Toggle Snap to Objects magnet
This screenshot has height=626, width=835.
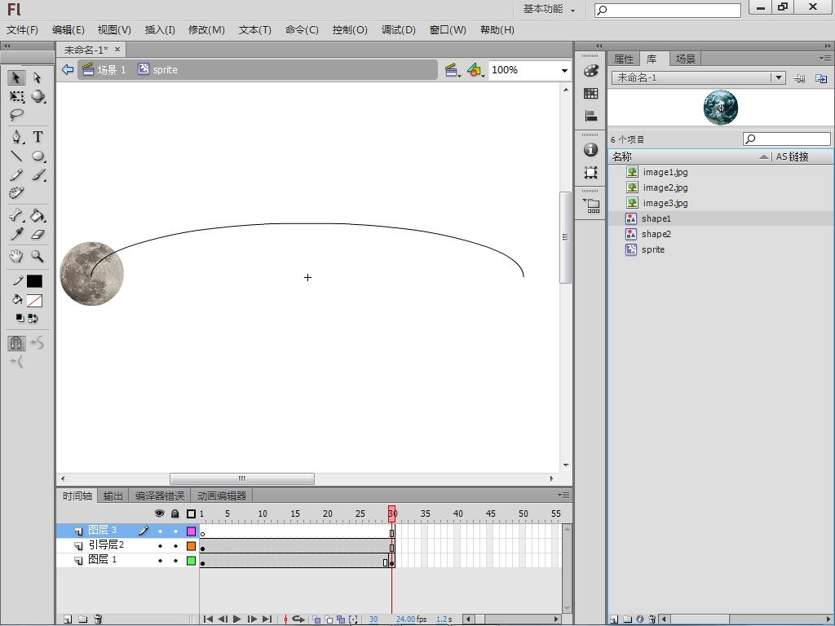pyautogui.click(x=16, y=343)
